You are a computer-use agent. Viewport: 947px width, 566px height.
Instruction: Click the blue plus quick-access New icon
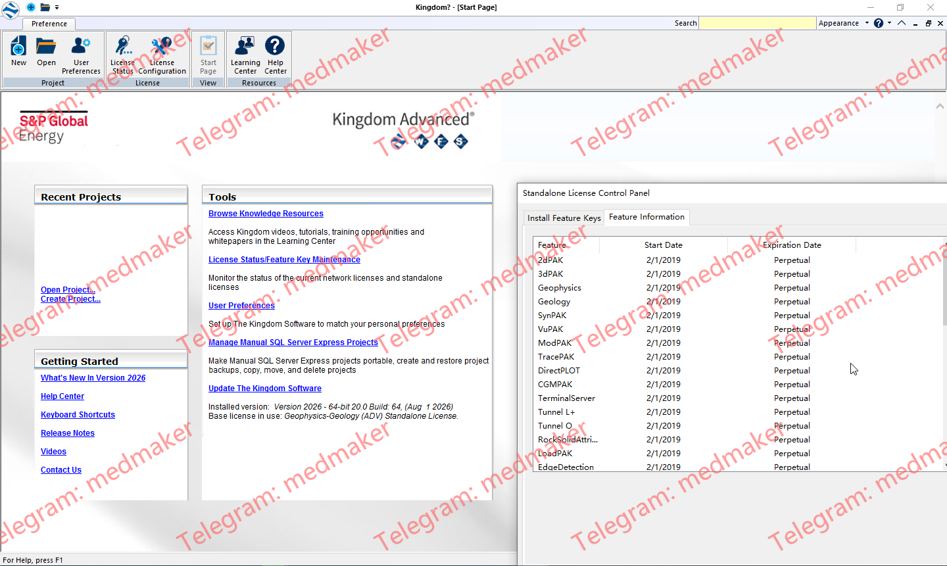(31, 7)
